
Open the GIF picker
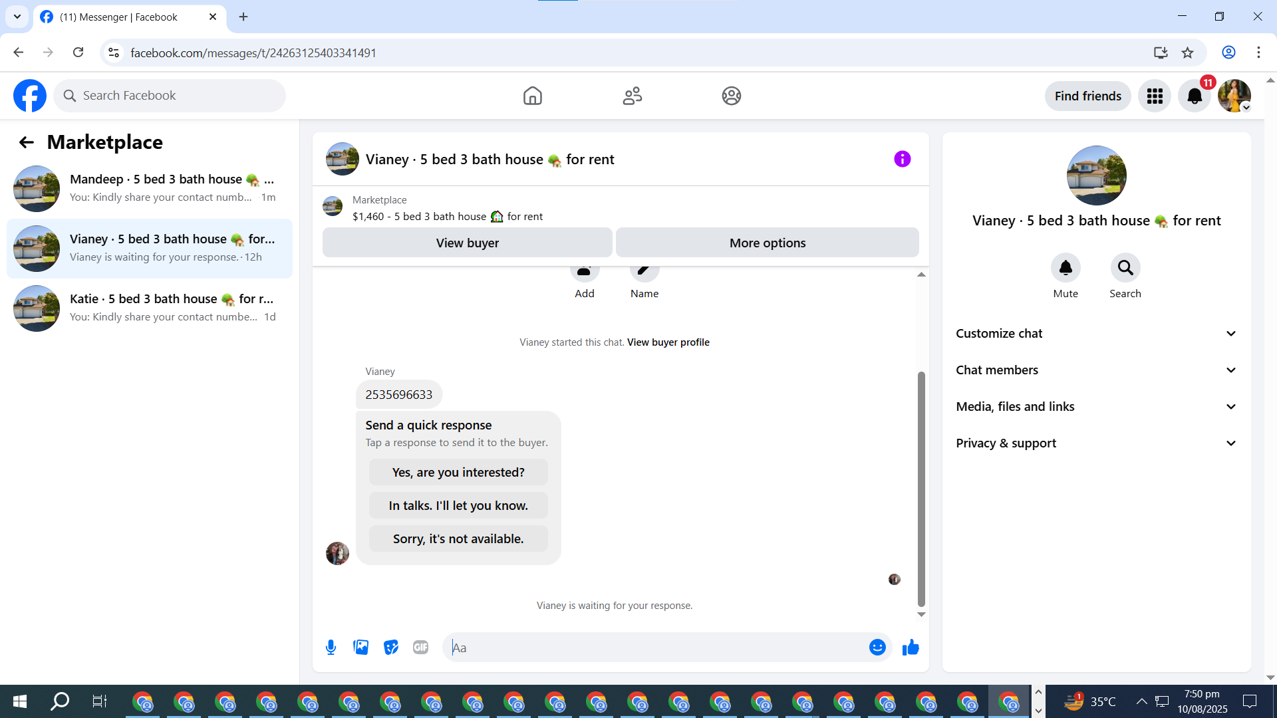[x=420, y=647]
